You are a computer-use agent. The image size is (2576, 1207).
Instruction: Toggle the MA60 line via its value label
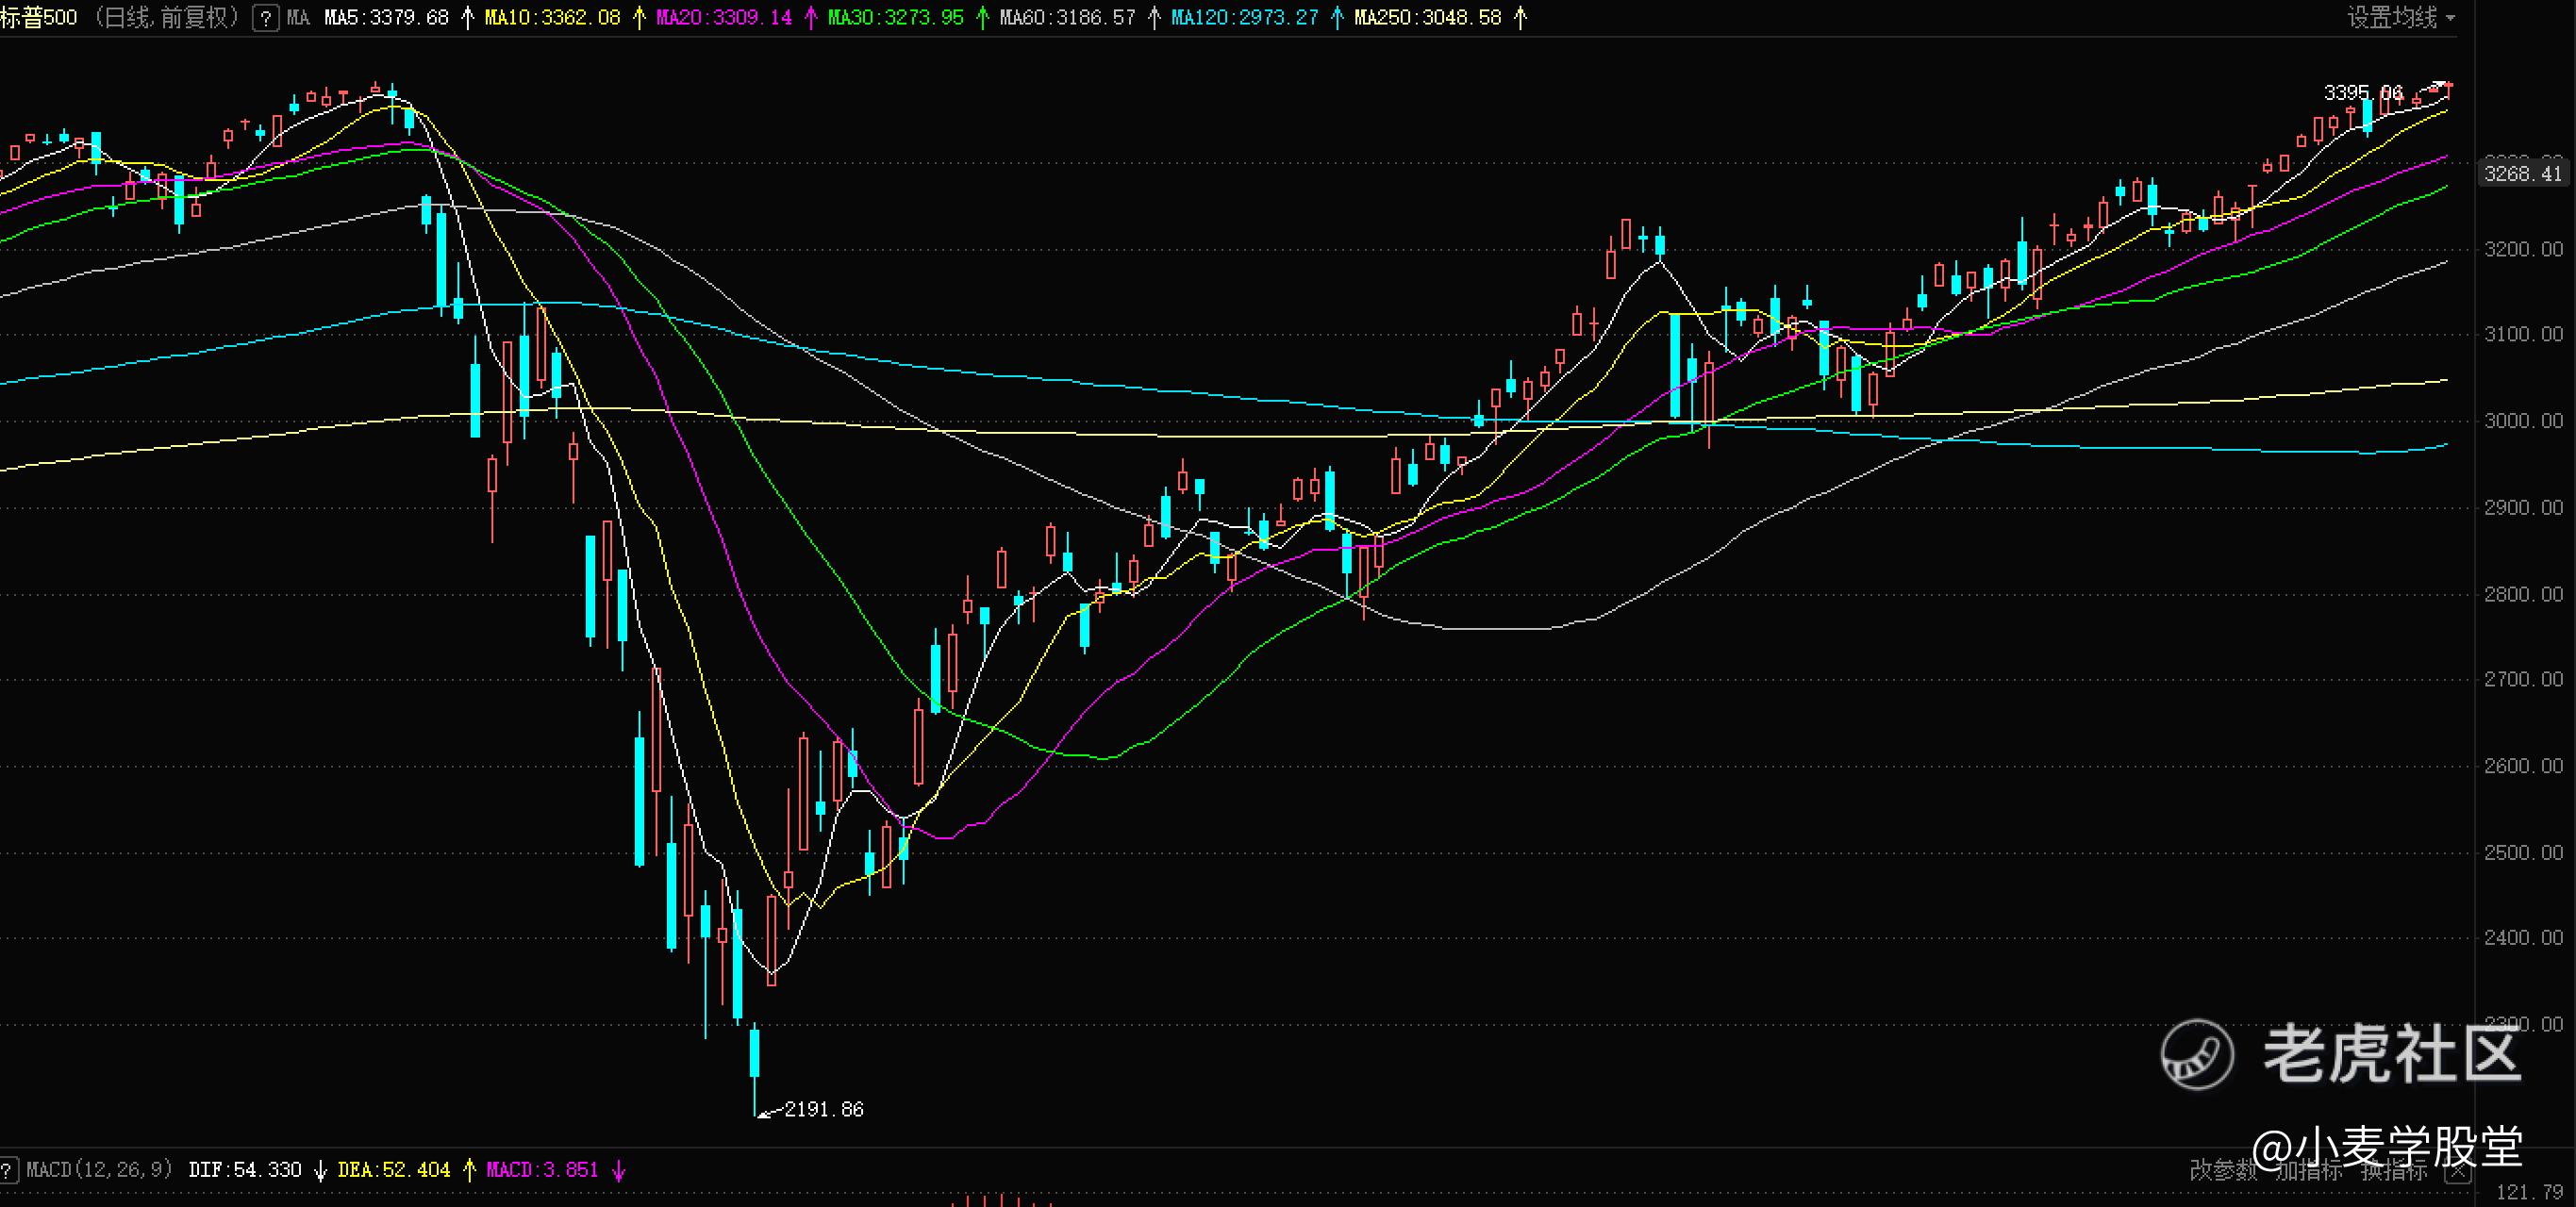coord(1067,18)
